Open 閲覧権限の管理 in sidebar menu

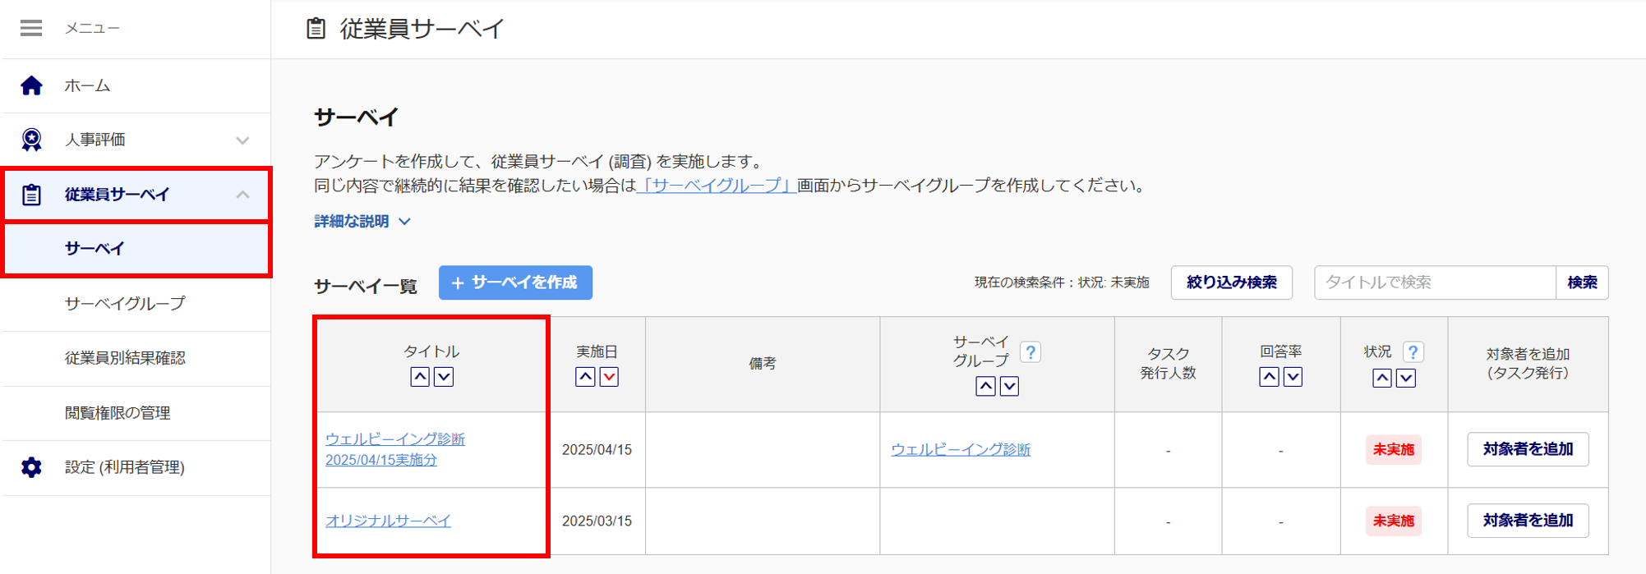pos(118,413)
